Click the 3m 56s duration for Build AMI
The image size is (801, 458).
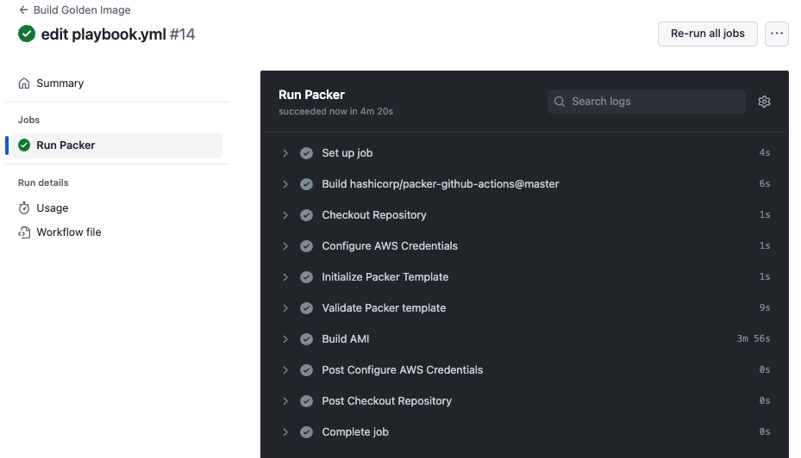click(754, 338)
